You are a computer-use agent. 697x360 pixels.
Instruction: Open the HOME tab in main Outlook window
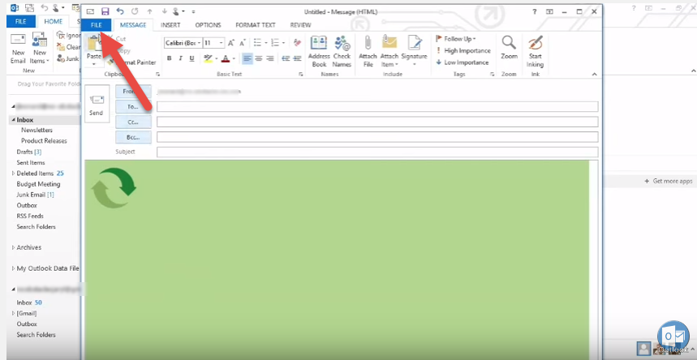[x=54, y=21]
